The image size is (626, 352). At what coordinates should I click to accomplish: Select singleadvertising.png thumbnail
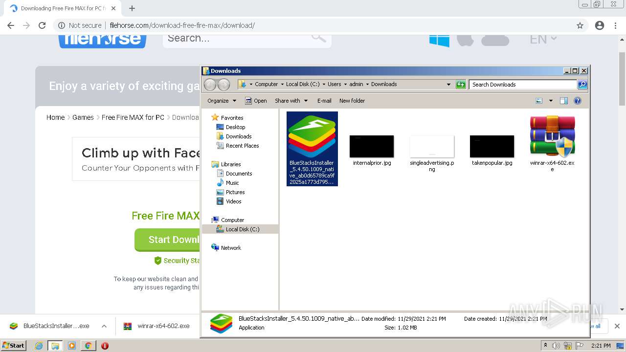tap(432, 147)
